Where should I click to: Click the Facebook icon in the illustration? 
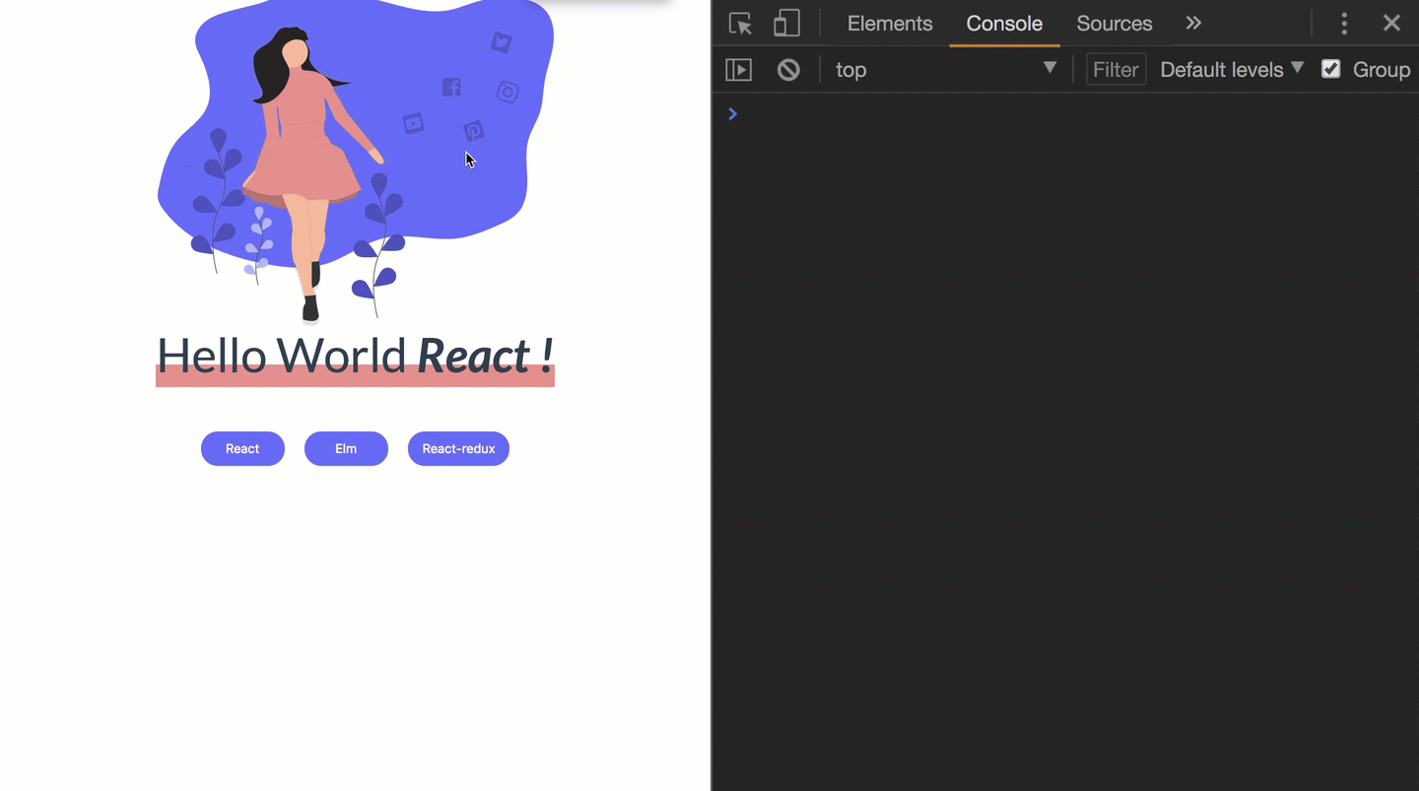coord(451,88)
